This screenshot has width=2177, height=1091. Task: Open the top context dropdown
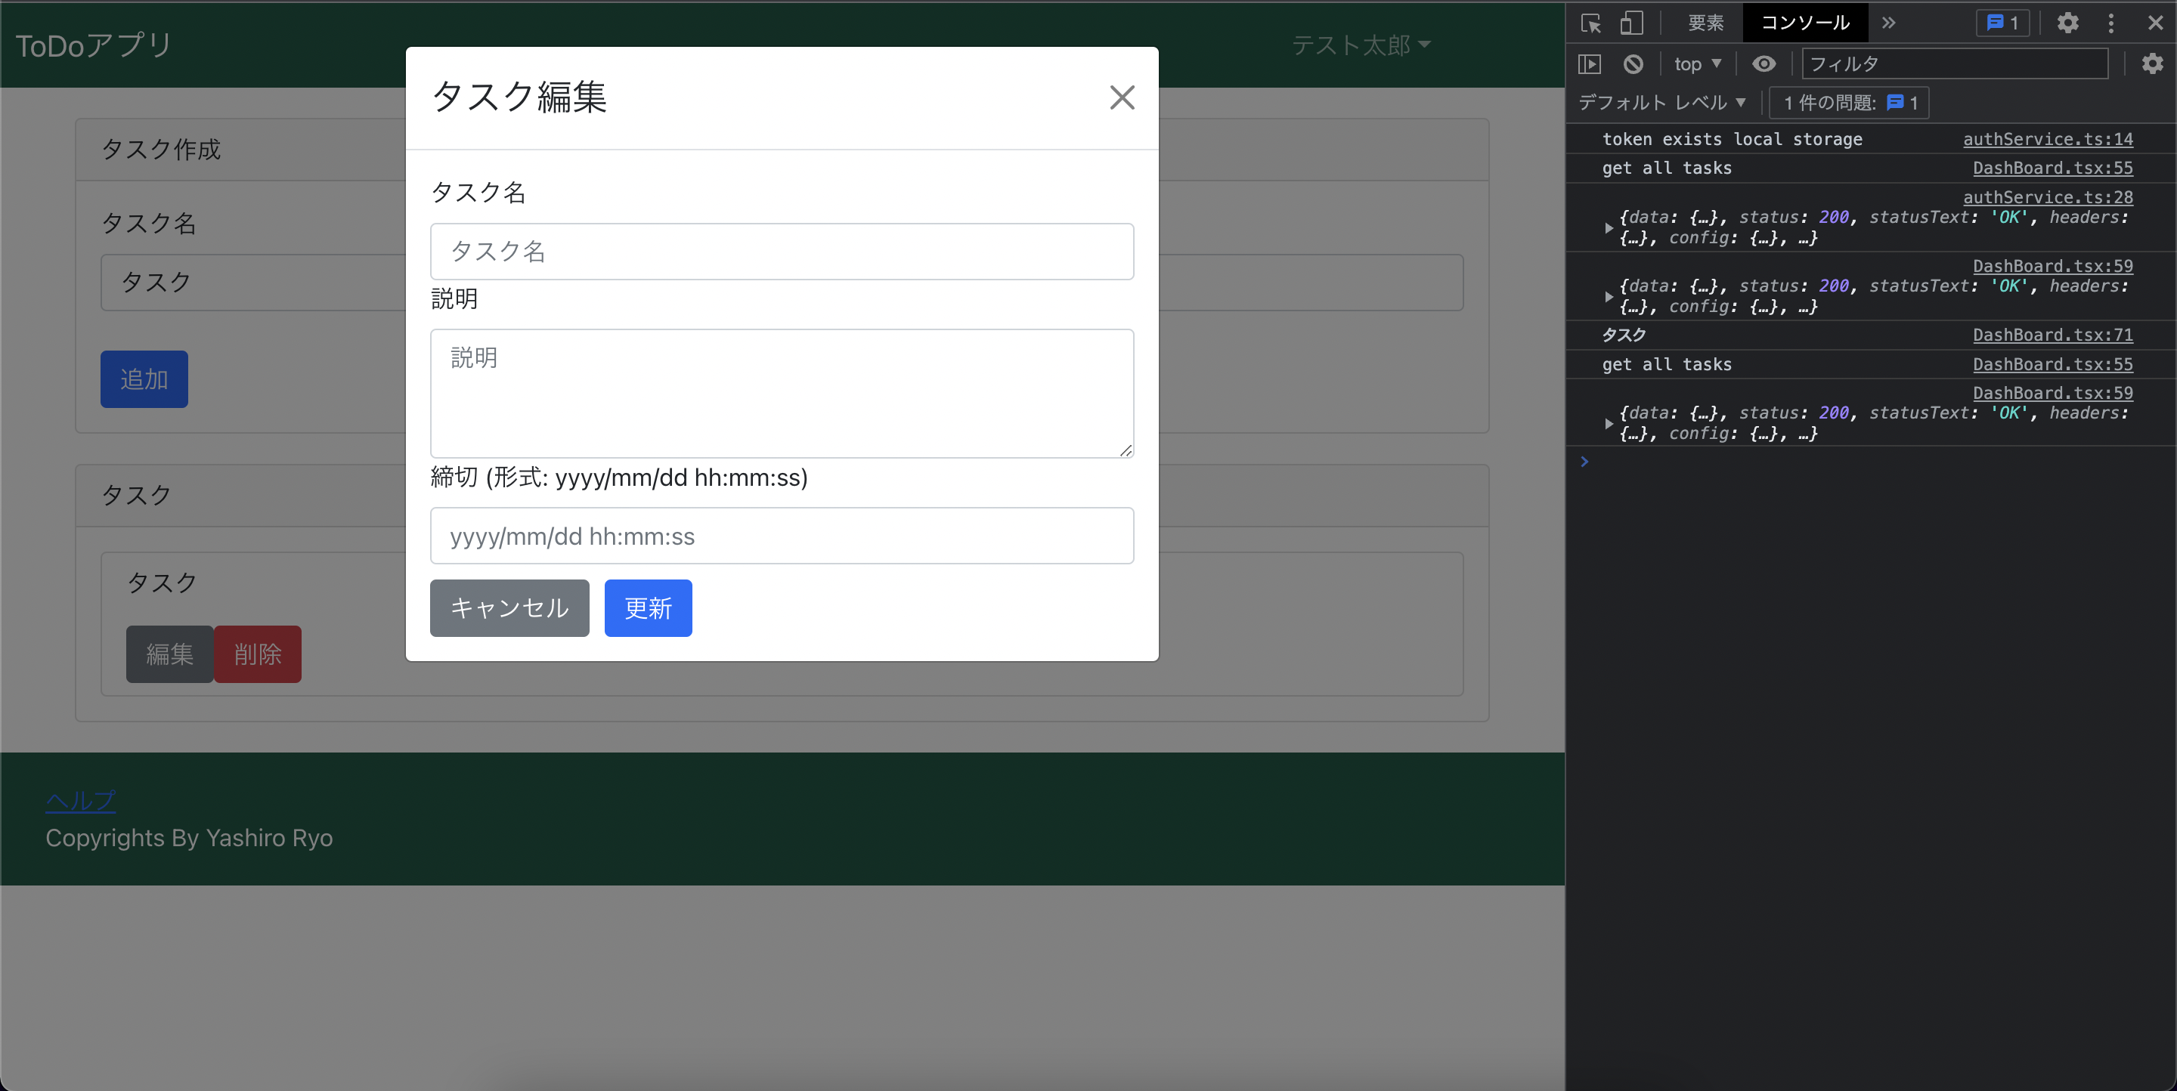(x=1697, y=64)
